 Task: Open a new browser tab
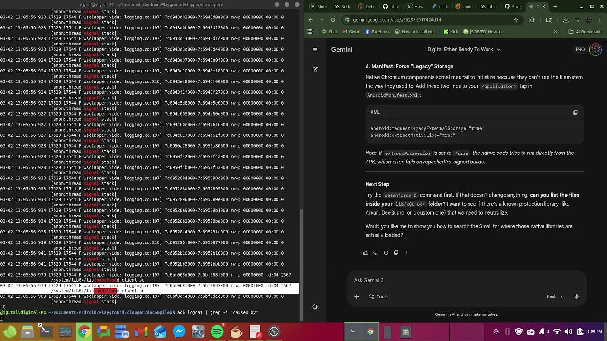pos(555,7)
